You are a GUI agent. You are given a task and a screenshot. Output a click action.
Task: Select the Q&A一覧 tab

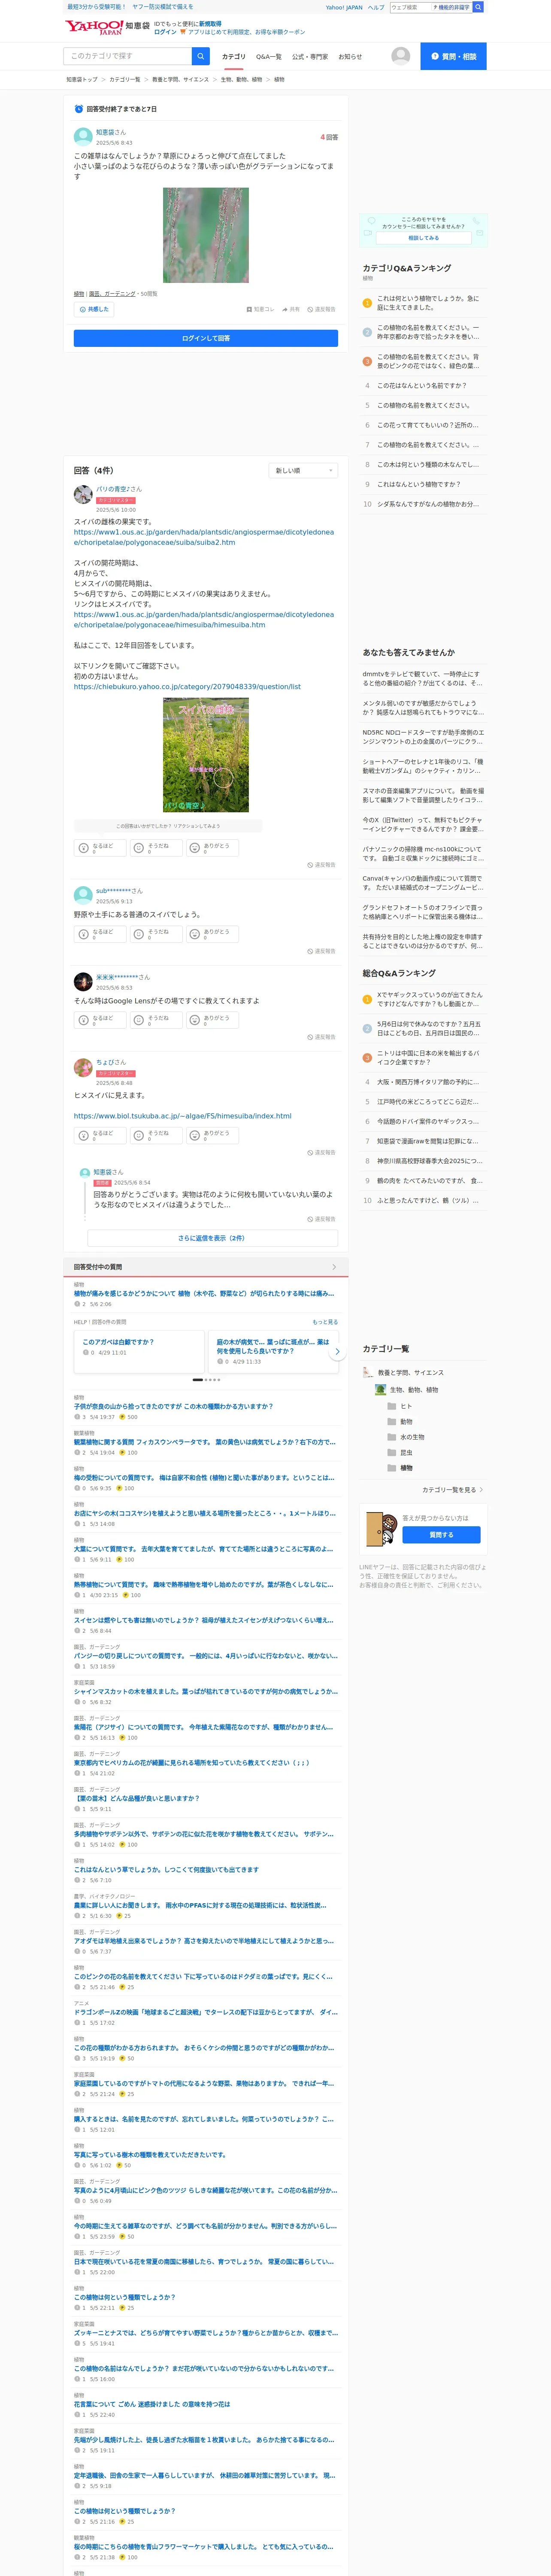pyautogui.click(x=269, y=57)
